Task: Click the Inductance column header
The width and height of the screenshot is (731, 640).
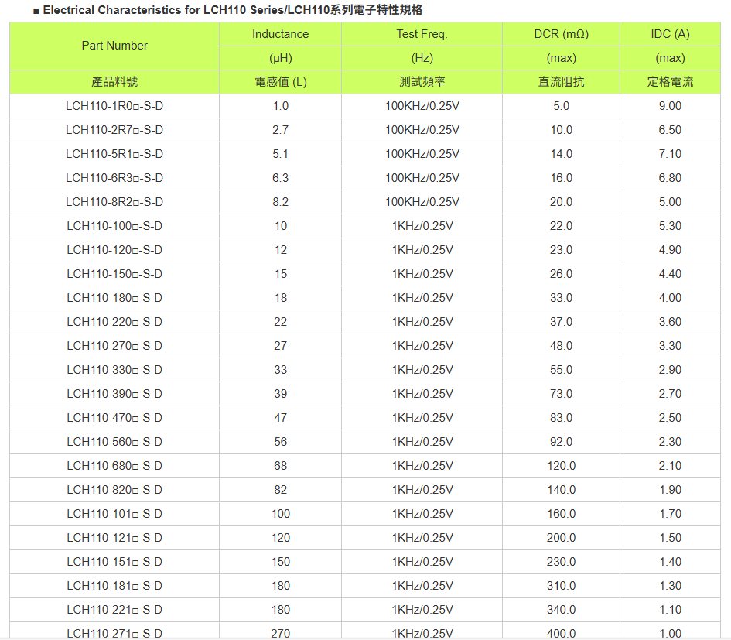Action: coord(280,34)
